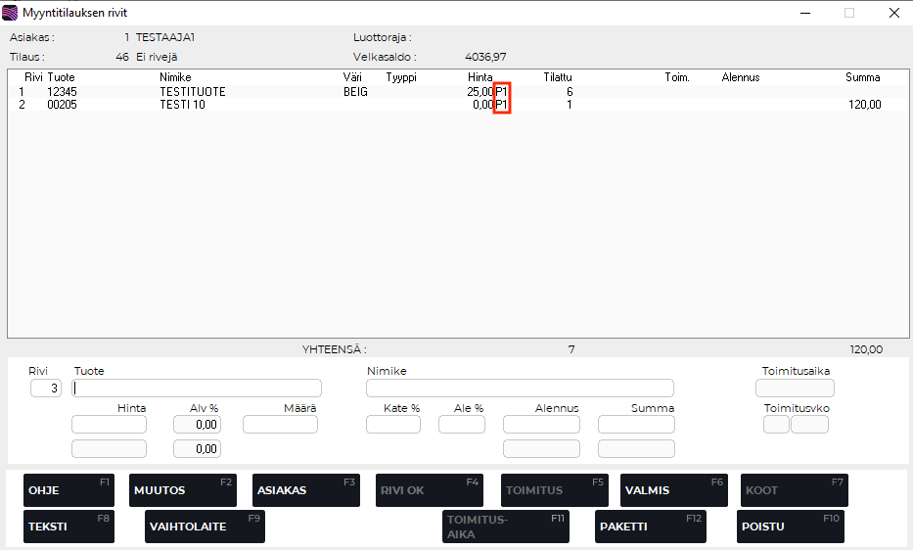Click the Ale % discount field
The image size is (913, 550).
[461, 425]
